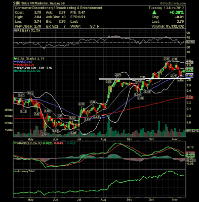Click the 100M volume axis label
The width and height of the screenshot is (199, 202).
point(9,130)
